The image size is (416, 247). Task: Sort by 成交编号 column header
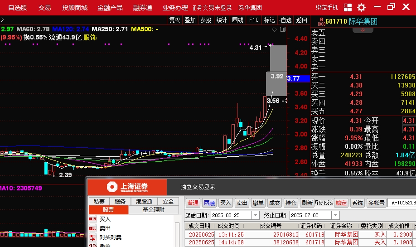coord(271,226)
